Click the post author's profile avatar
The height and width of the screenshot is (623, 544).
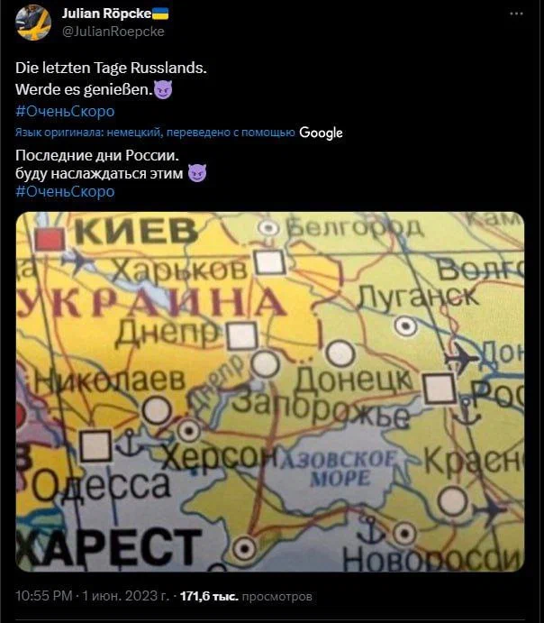33,23
